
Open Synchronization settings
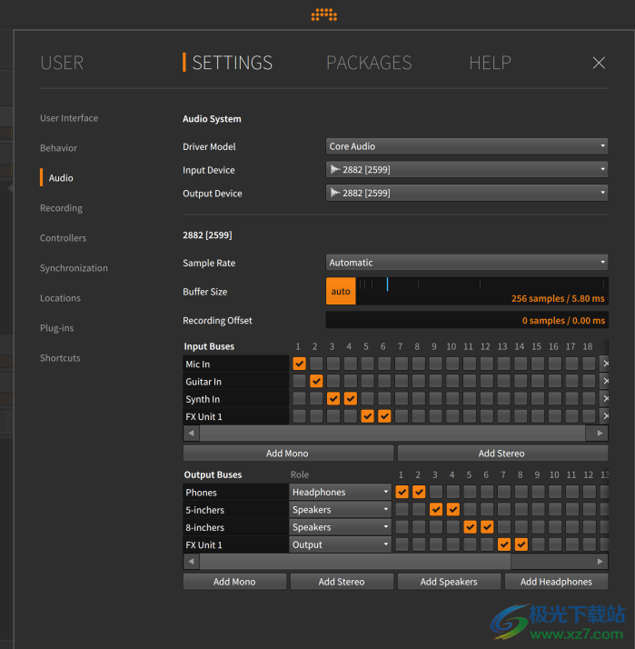click(74, 268)
